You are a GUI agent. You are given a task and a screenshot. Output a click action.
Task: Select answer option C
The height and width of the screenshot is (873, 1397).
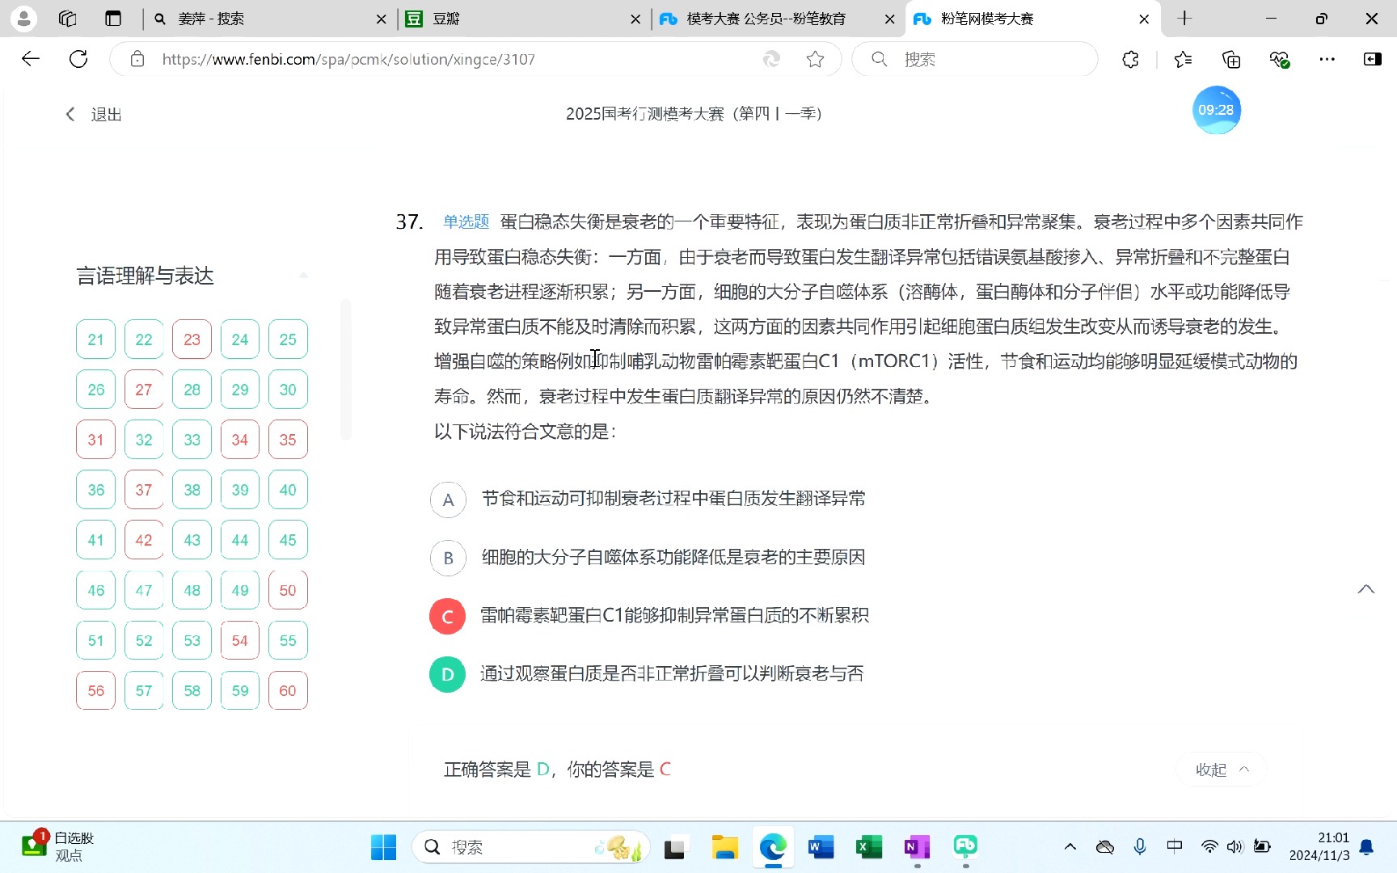(x=447, y=616)
